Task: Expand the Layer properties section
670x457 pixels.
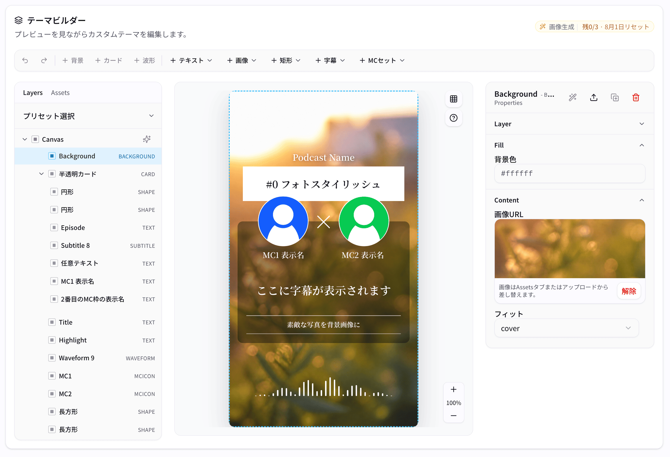Action: 570,124
